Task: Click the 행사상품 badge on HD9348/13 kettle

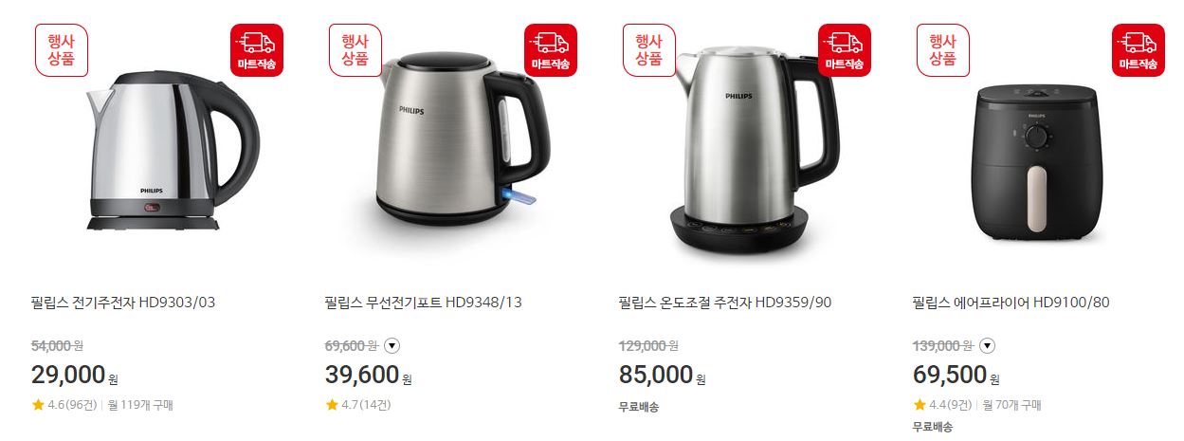Action: tap(355, 50)
